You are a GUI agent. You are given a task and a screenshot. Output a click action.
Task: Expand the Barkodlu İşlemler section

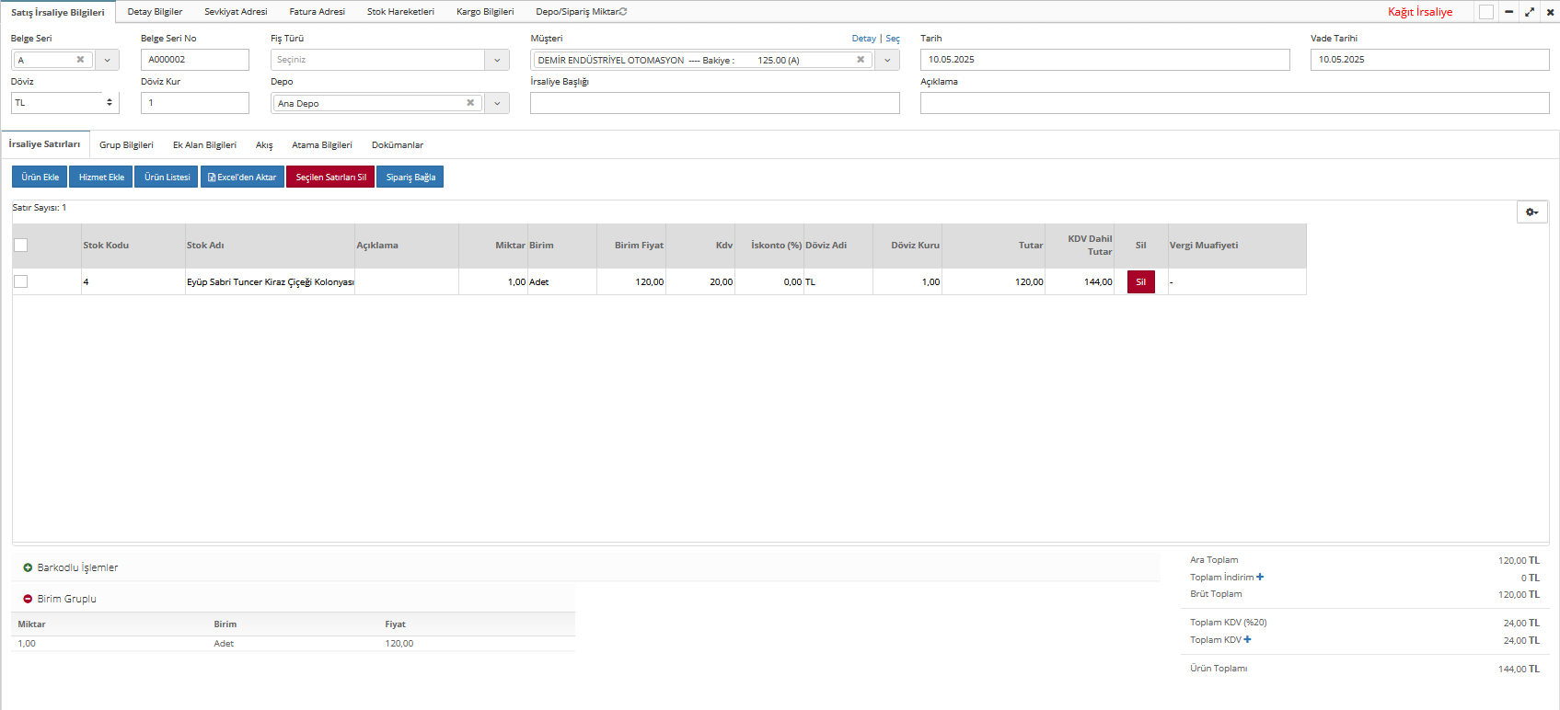tap(28, 568)
